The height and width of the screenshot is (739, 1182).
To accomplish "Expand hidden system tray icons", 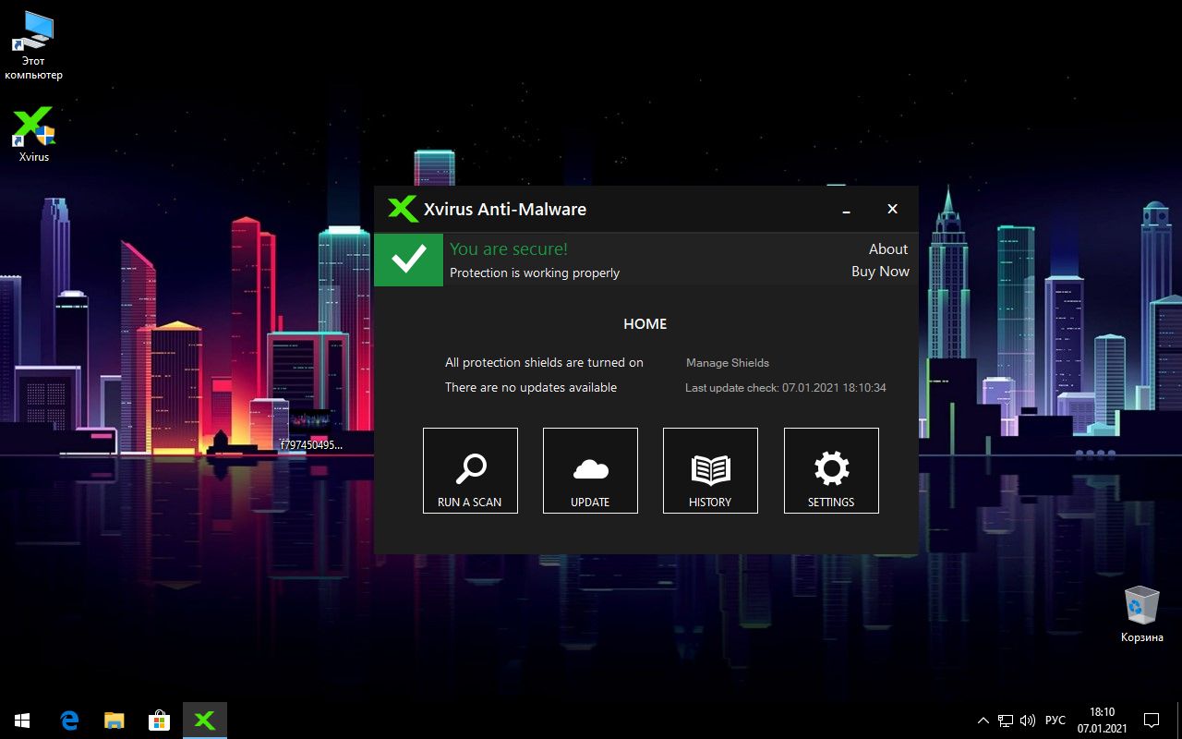I will [983, 720].
